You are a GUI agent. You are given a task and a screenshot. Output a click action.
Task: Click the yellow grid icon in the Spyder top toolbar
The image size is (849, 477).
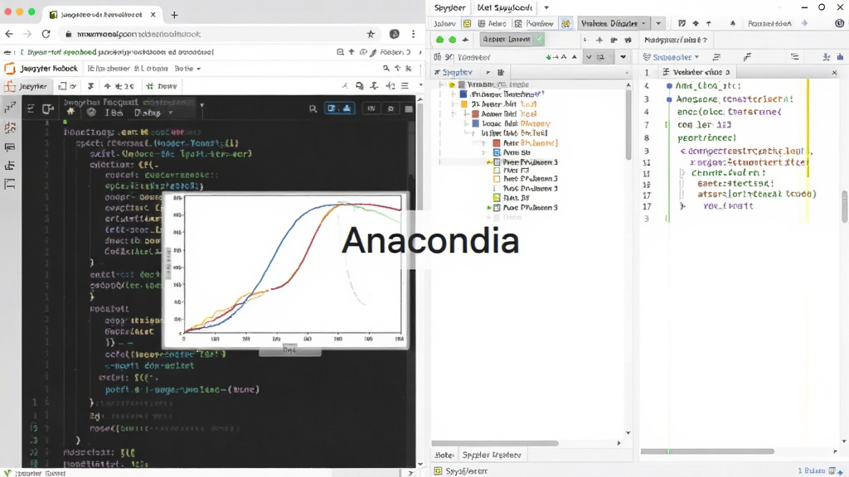(x=565, y=24)
